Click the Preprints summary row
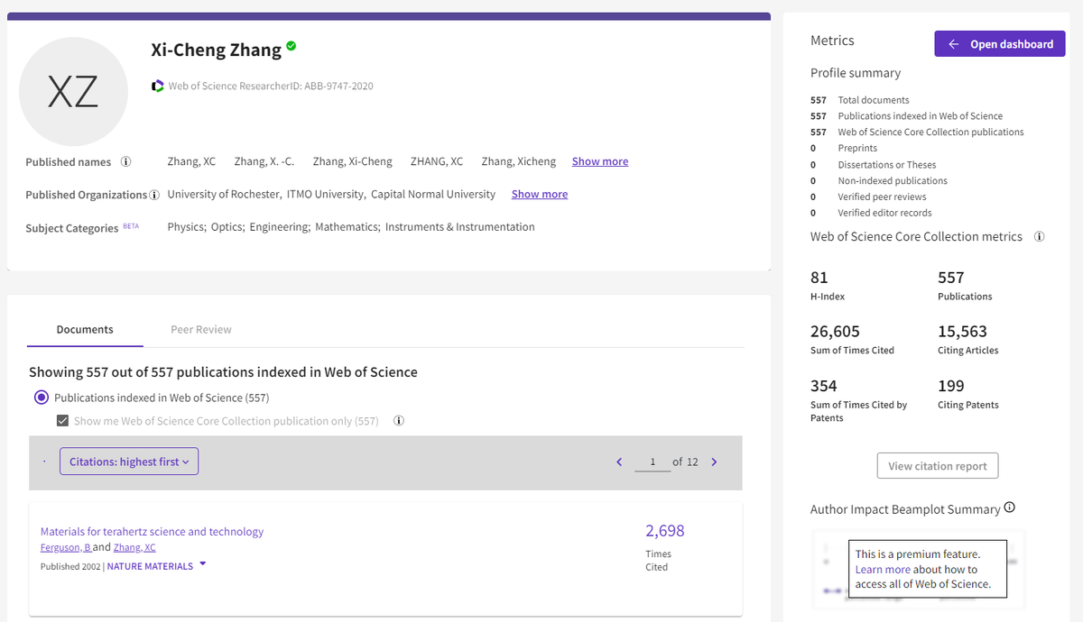This screenshot has width=1083, height=622. pos(844,148)
